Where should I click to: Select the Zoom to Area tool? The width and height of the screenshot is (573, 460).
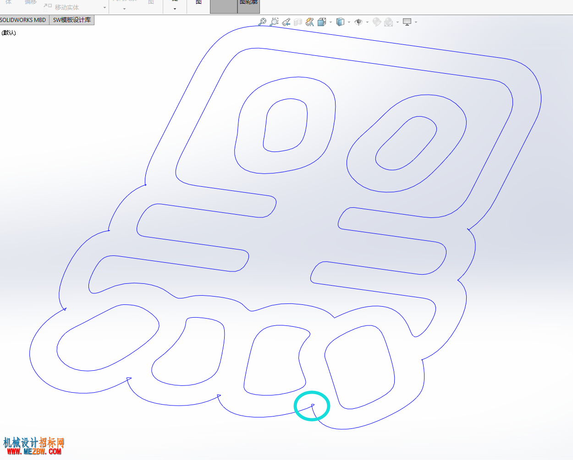point(274,22)
